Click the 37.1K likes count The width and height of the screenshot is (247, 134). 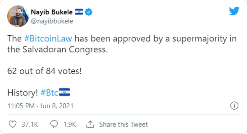[30, 124]
